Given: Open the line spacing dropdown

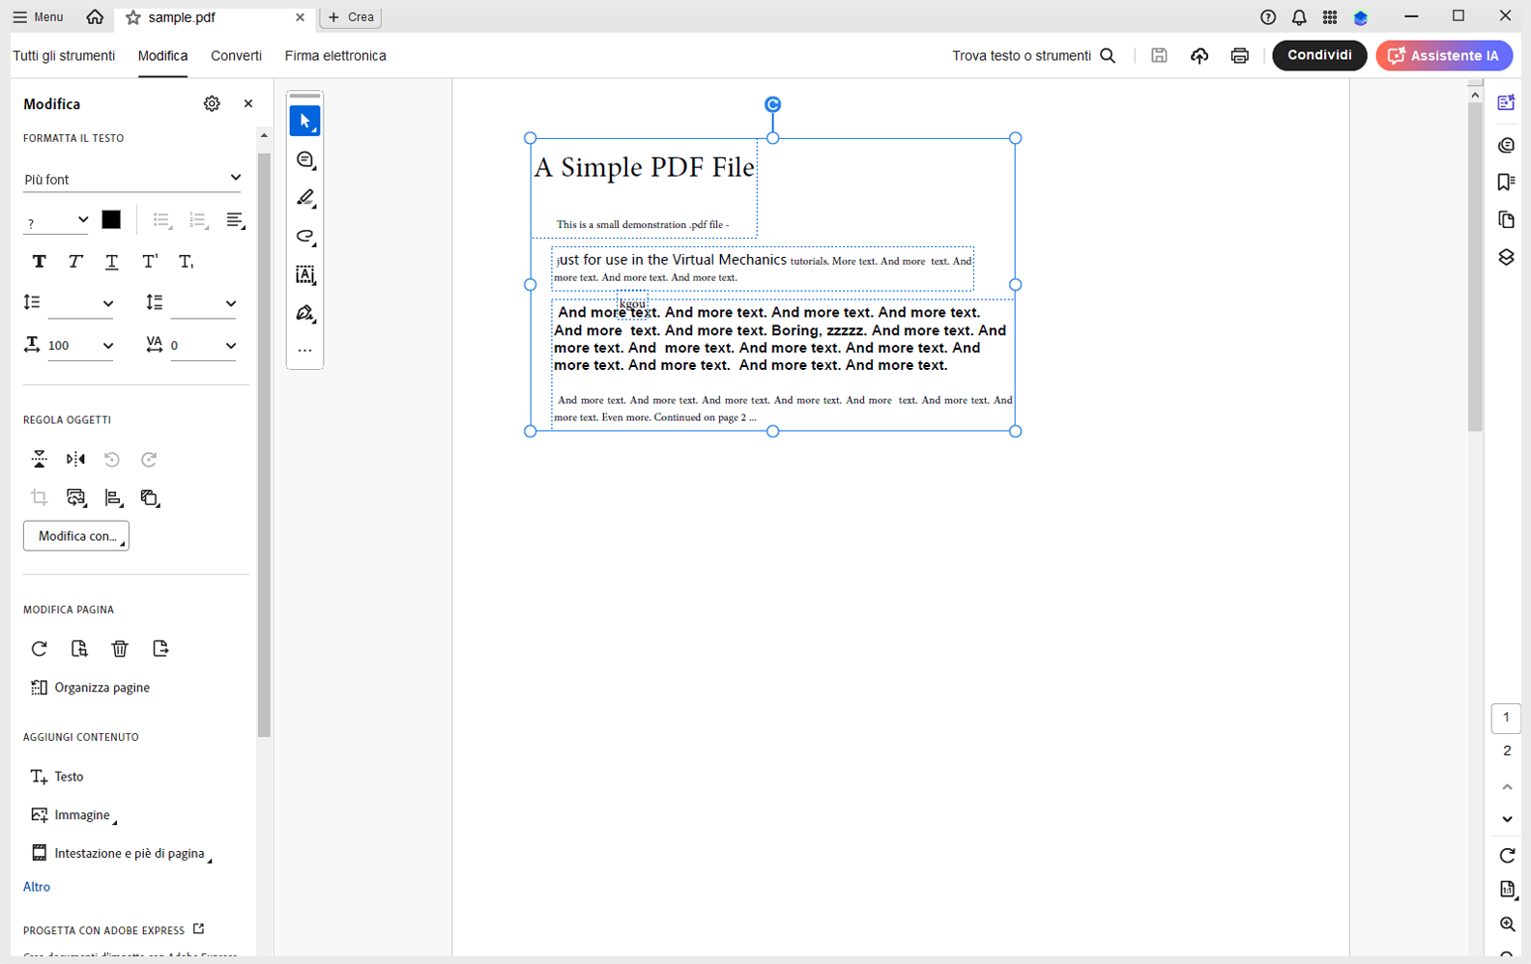Looking at the screenshot, I should [81, 303].
